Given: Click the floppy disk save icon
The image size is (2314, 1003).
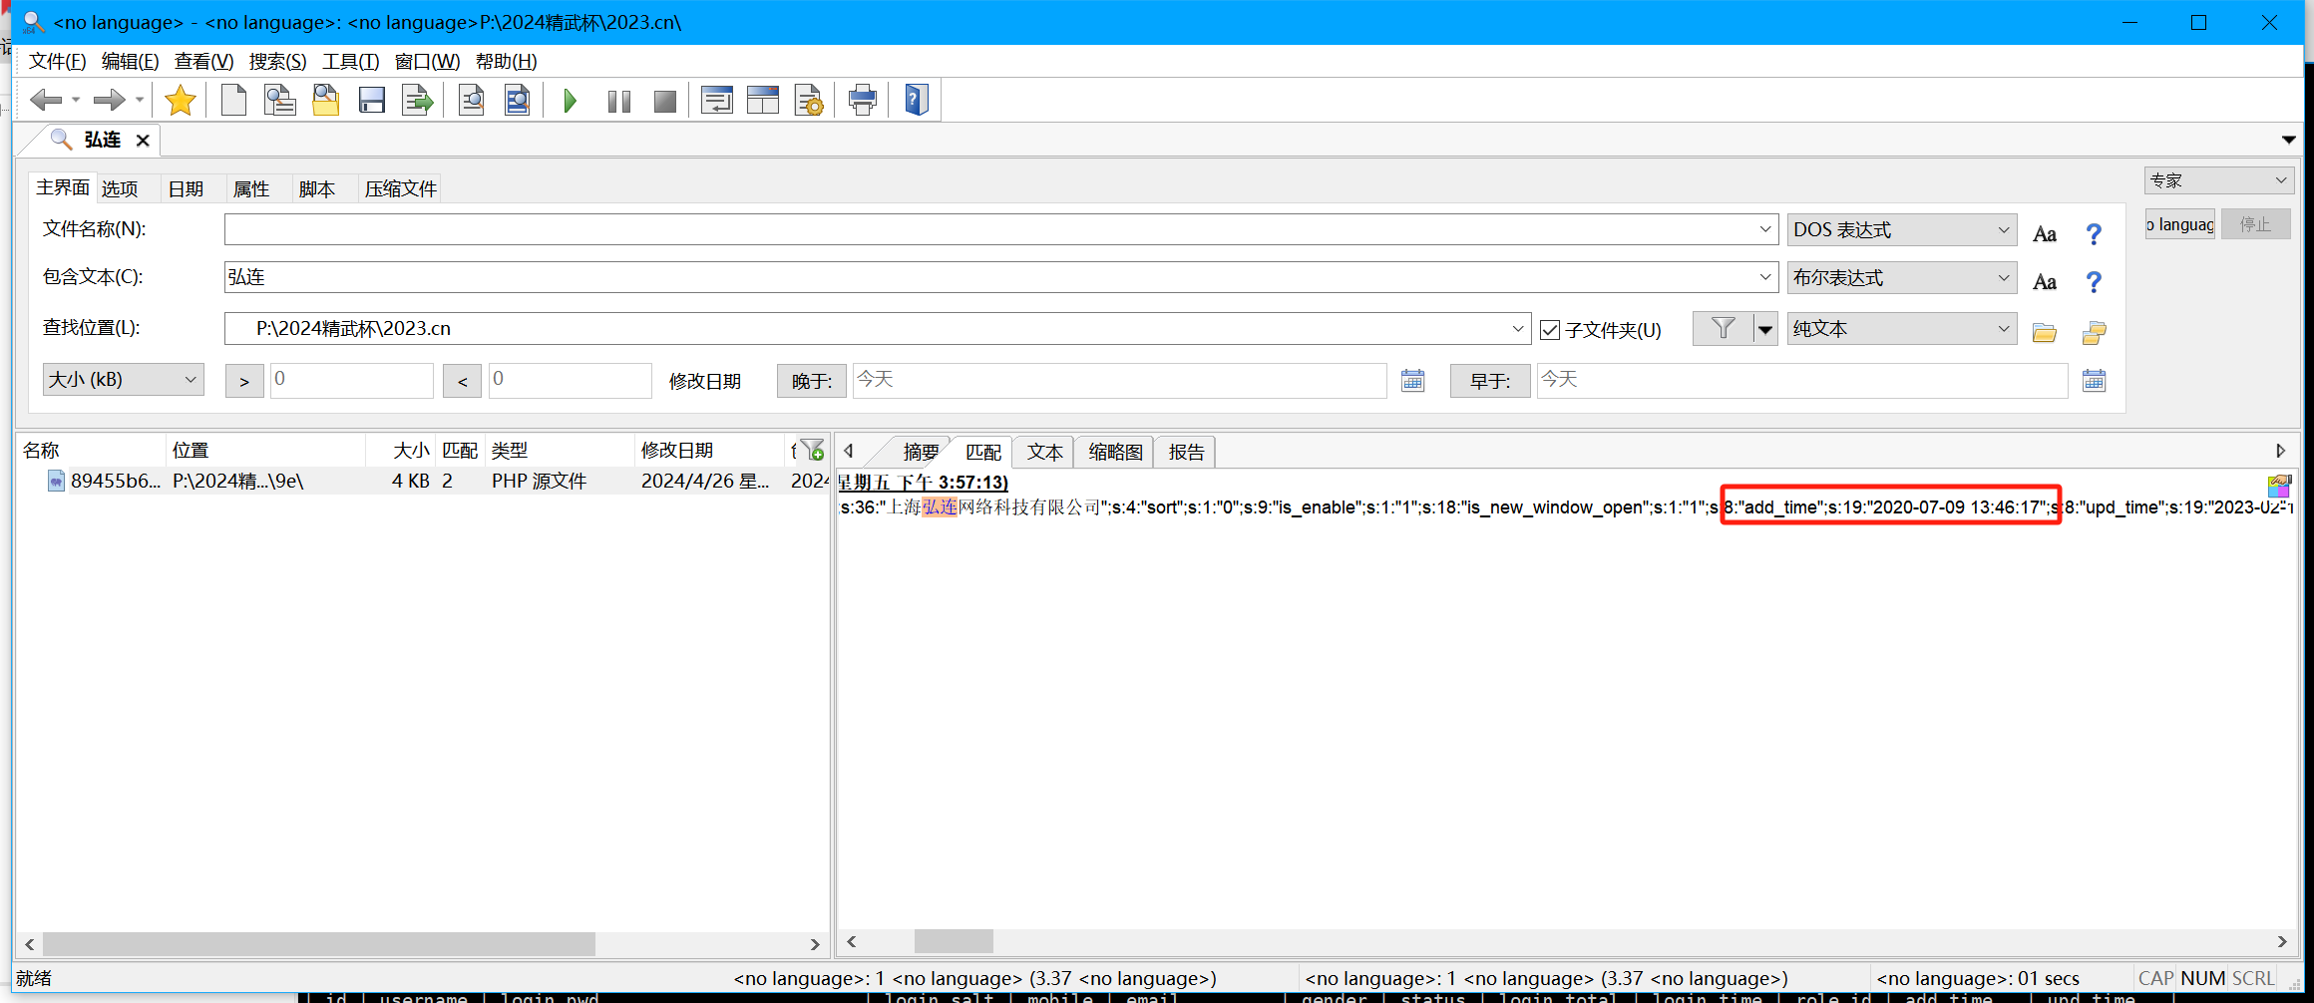Looking at the screenshot, I should pos(372,100).
